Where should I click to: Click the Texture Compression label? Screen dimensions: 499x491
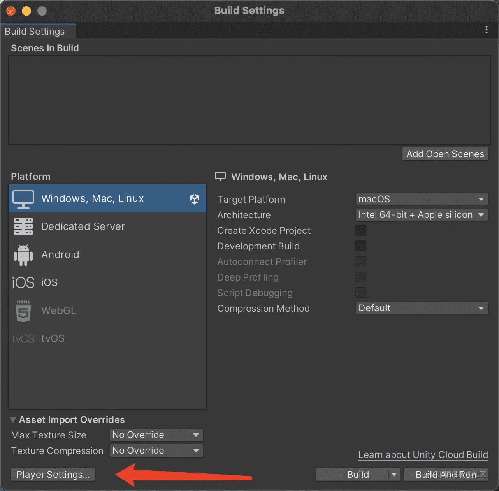pyautogui.click(x=57, y=451)
